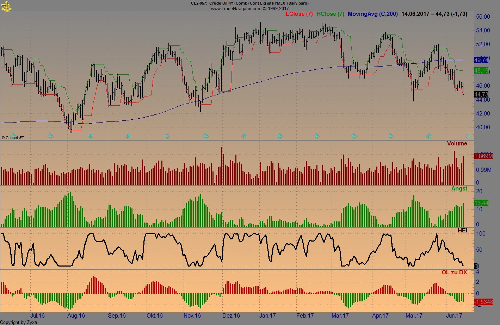The image size is (500, 325).
Task: Open the question-mark diamond at chart right edge
Action: tap(469, 137)
